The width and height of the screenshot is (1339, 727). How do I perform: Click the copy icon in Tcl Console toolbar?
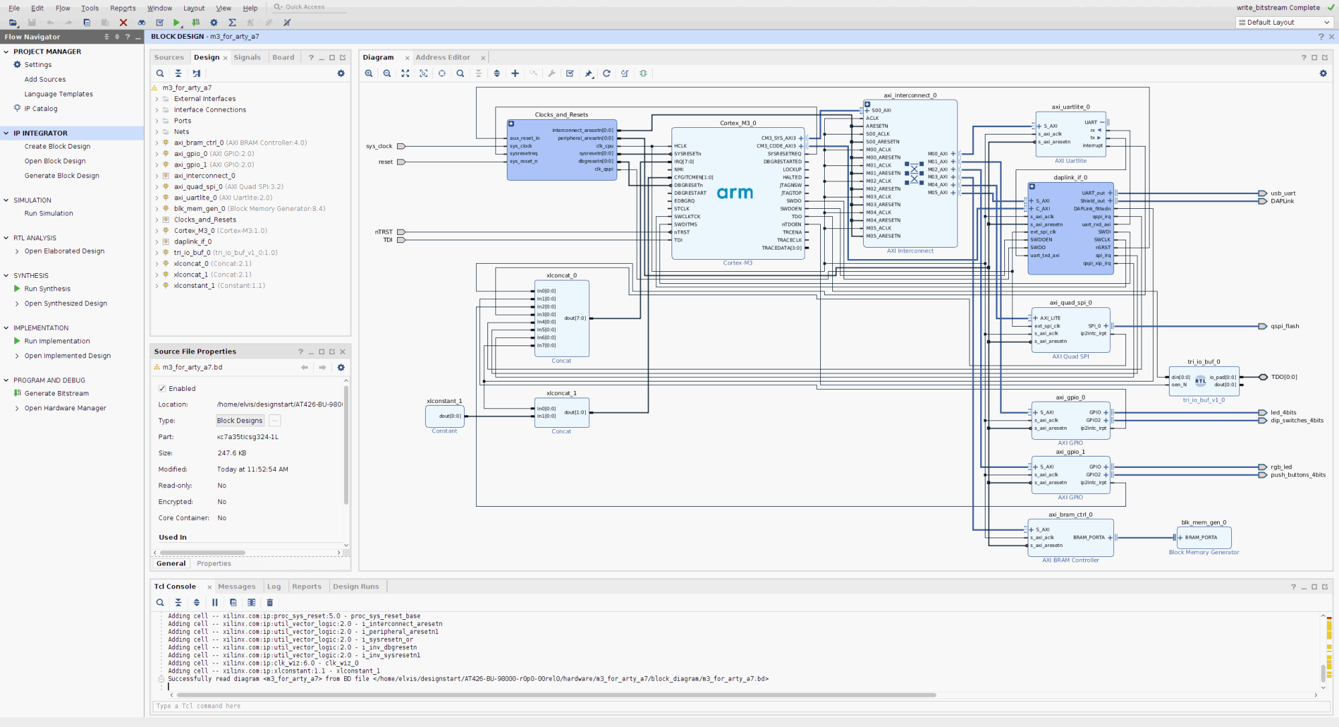coord(233,602)
